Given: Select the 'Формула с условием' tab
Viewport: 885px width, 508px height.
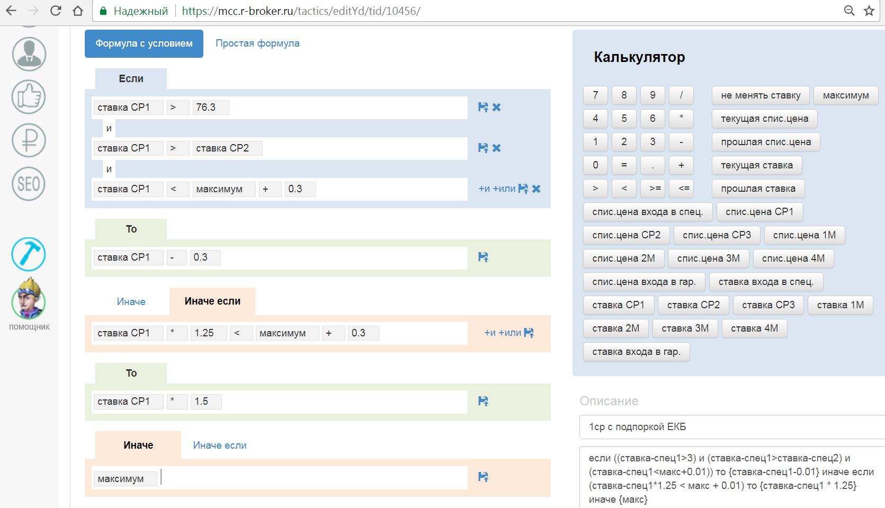Looking at the screenshot, I should (x=144, y=43).
